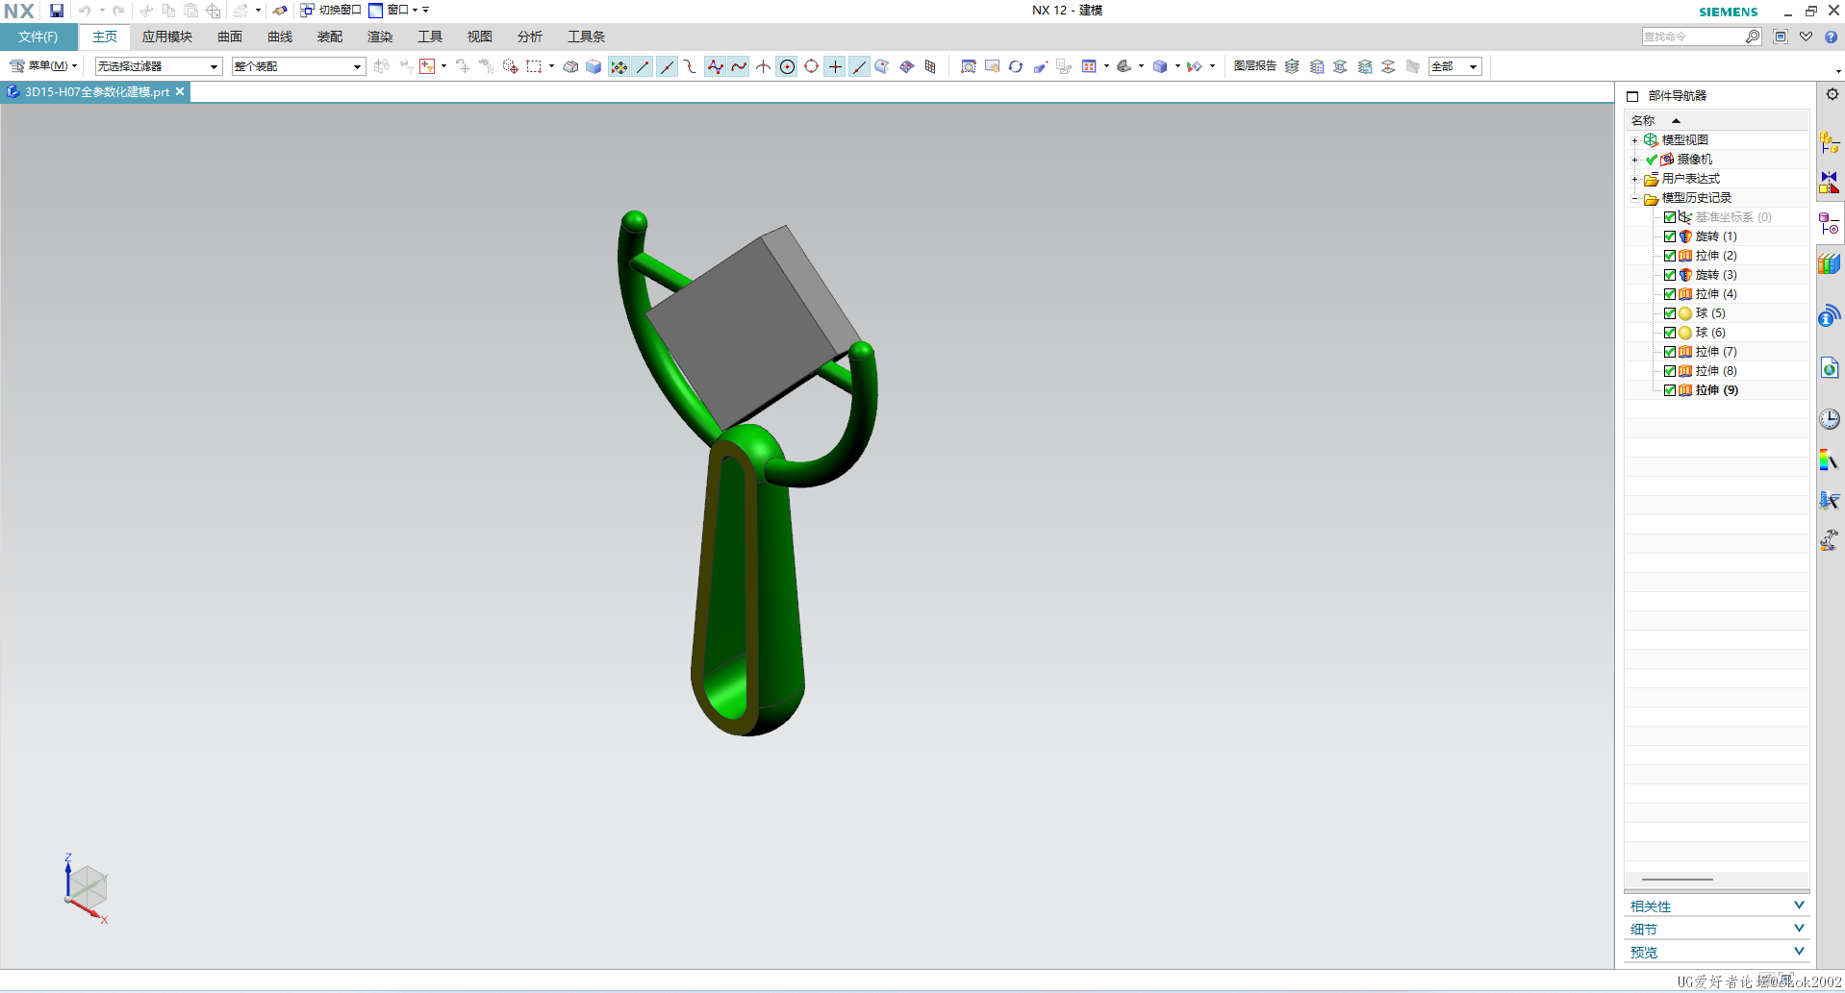Select the 拉伸 (9) tree row
Screen dimensions: 1845x993
[1717, 390]
